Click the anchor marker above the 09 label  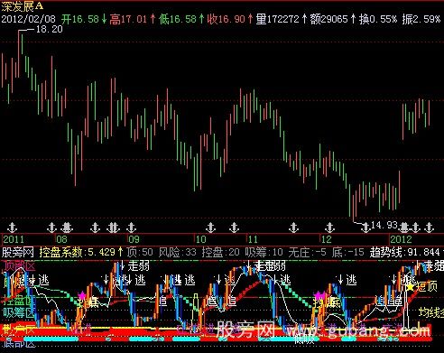[x=131, y=228]
